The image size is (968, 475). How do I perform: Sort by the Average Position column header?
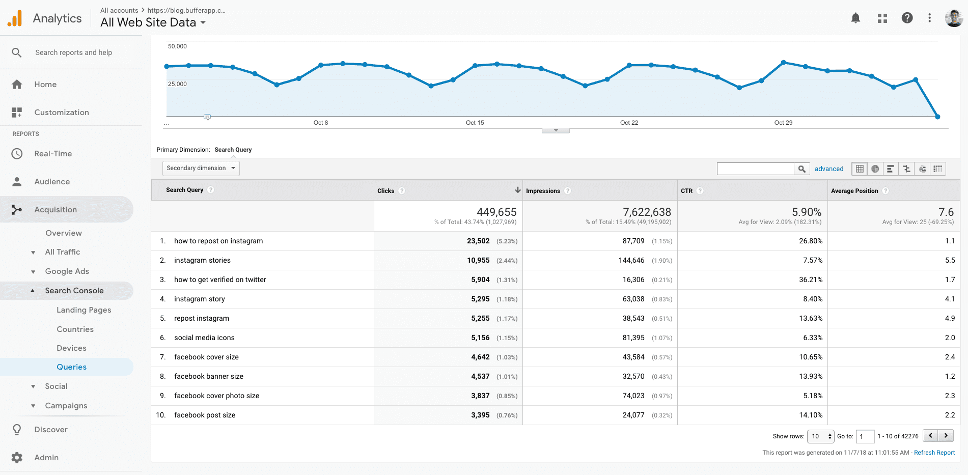coord(854,191)
